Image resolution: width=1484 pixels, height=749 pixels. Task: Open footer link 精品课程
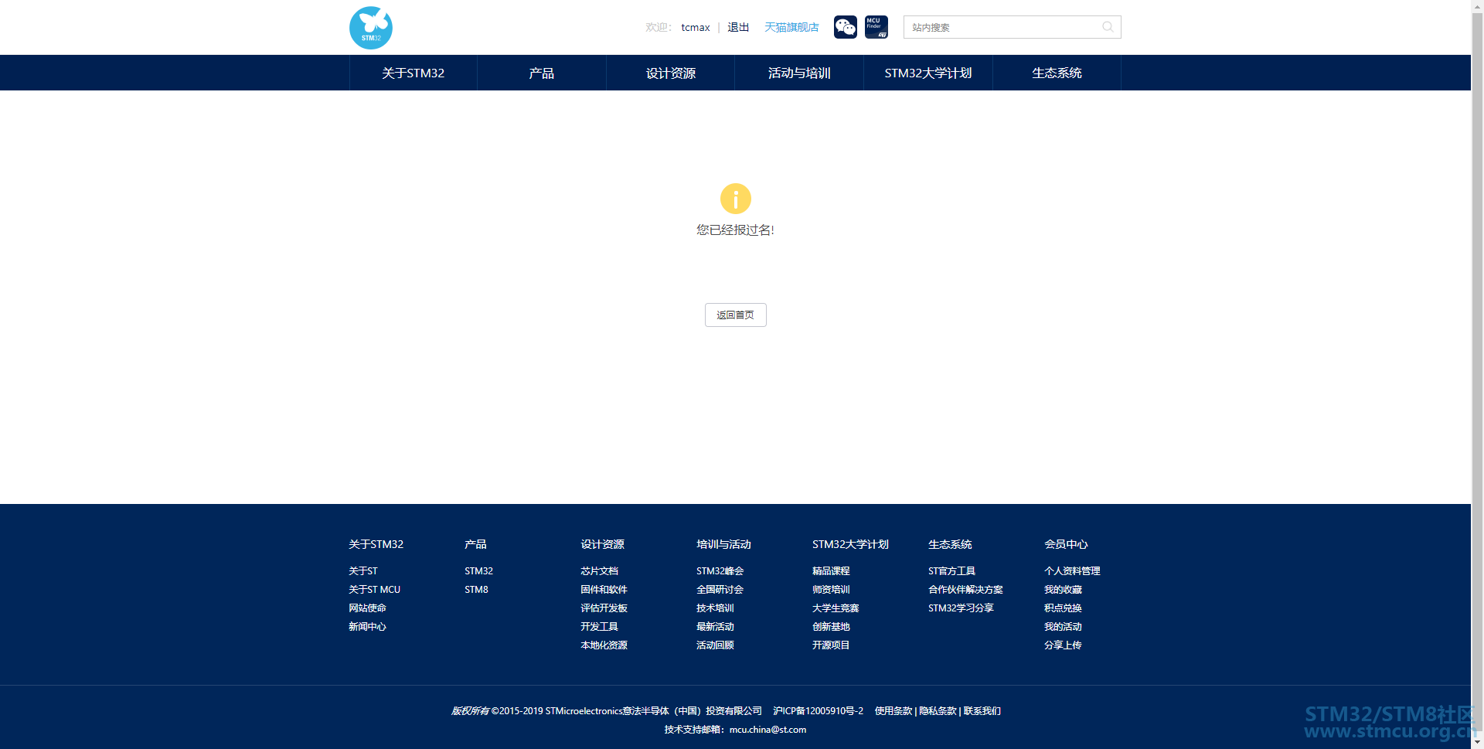pos(831,571)
